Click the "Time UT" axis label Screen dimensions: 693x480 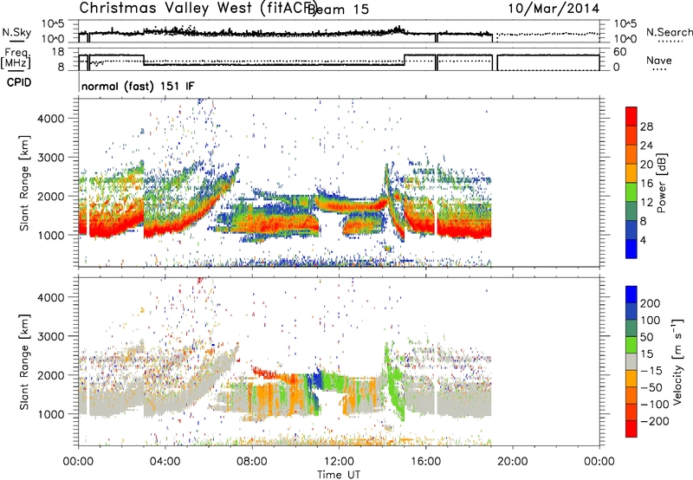(339, 474)
